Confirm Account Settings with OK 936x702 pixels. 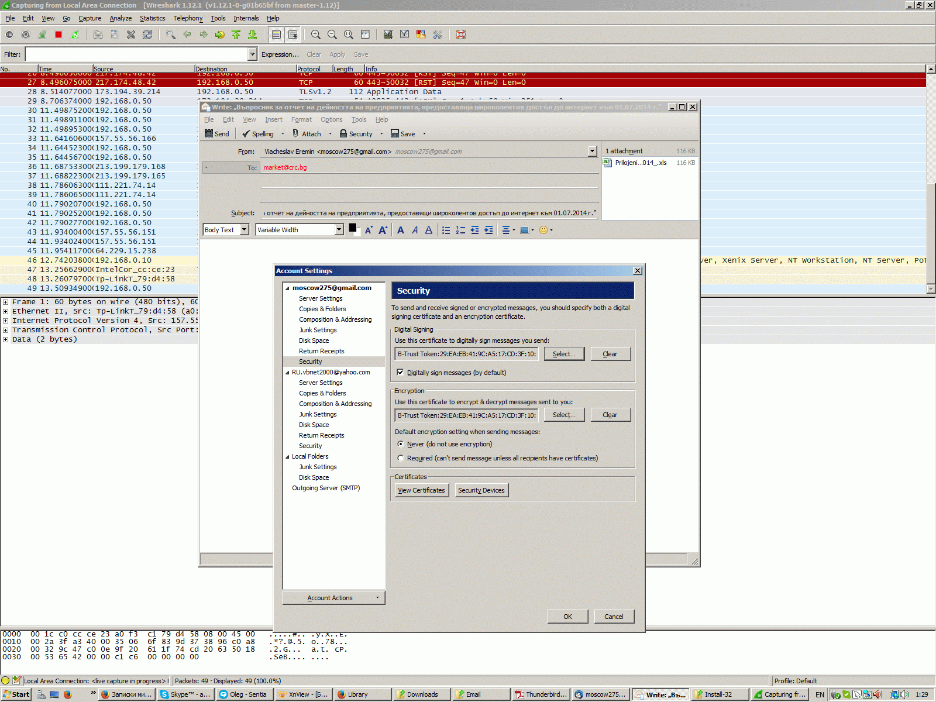567,617
